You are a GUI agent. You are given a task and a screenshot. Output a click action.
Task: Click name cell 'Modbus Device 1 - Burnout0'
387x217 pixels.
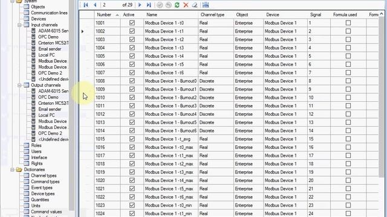(x=171, y=81)
